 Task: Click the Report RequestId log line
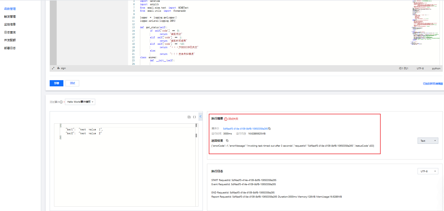coord(277,197)
